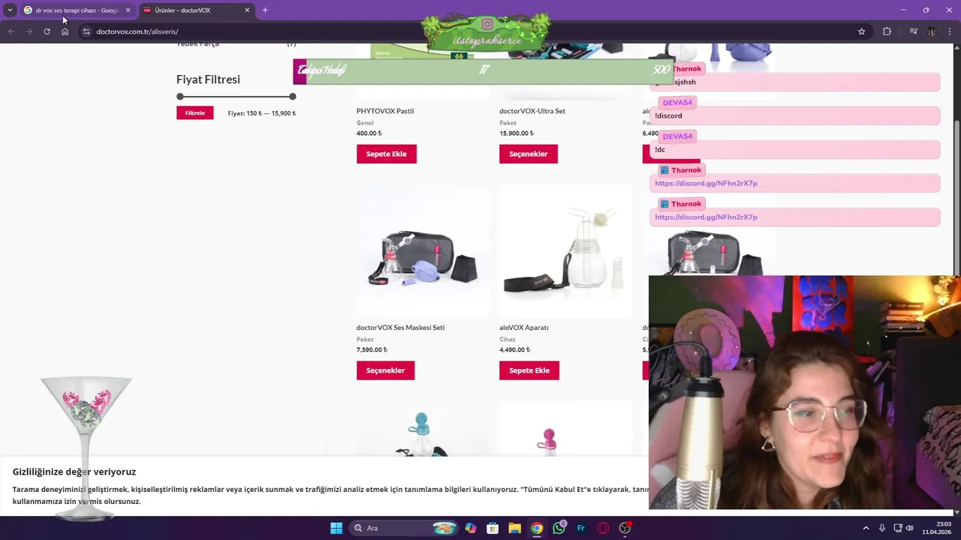The width and height of the screenshot is (961, 540).
Task: Open Chrome from the taskbar
Action: [x=537, y=528]
